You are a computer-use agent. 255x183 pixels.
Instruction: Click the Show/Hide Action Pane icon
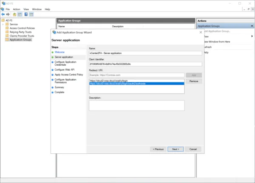pyautogui.click(x=31, y=14)
